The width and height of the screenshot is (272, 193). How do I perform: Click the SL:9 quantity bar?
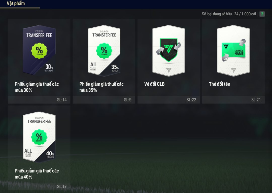click(x=104, y=100)
